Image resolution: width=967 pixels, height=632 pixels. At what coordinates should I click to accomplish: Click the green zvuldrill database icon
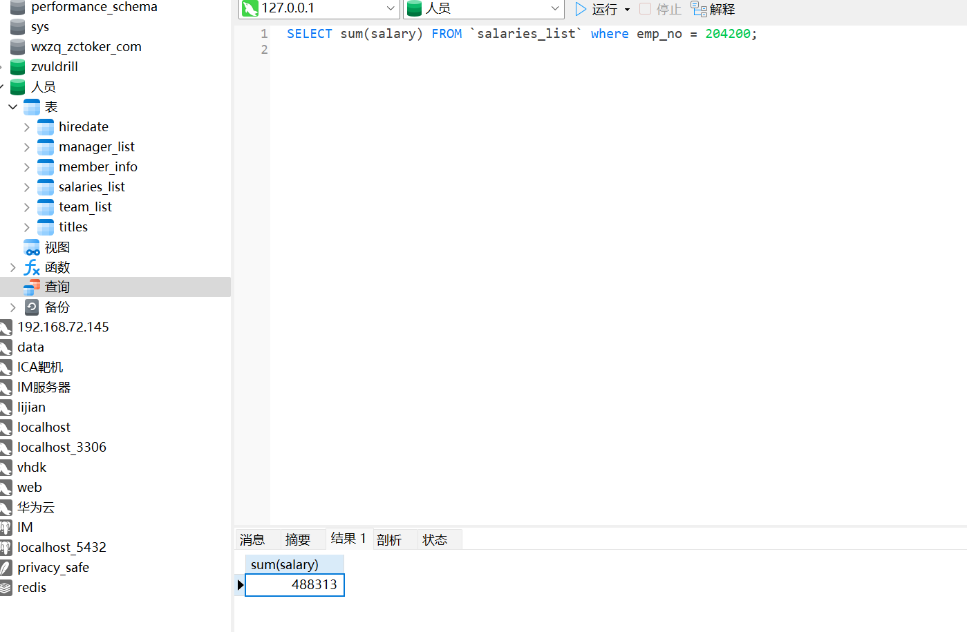[x=18, y=67]
